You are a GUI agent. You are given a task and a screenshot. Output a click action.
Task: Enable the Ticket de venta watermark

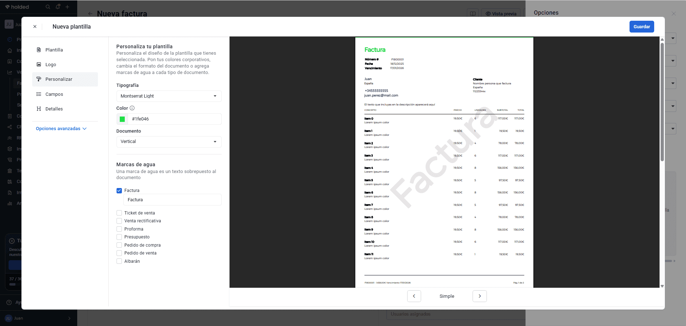click(x=119, y=213)
